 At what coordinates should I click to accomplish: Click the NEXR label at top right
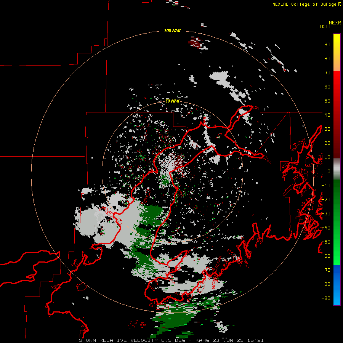335,23
